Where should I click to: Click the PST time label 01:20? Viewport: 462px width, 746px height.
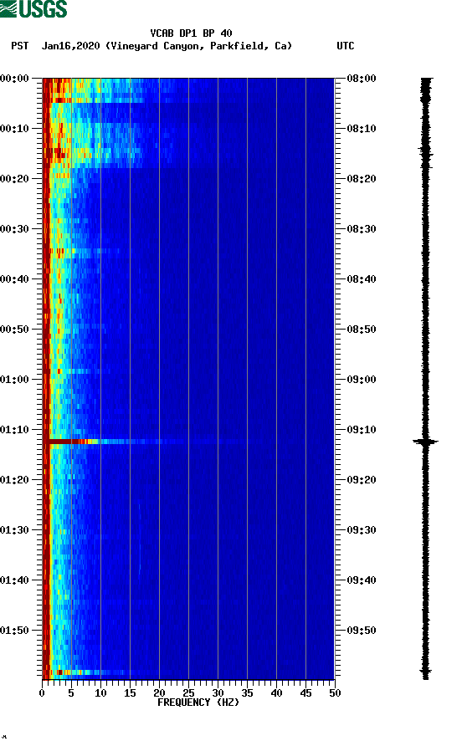pos(15,480)
